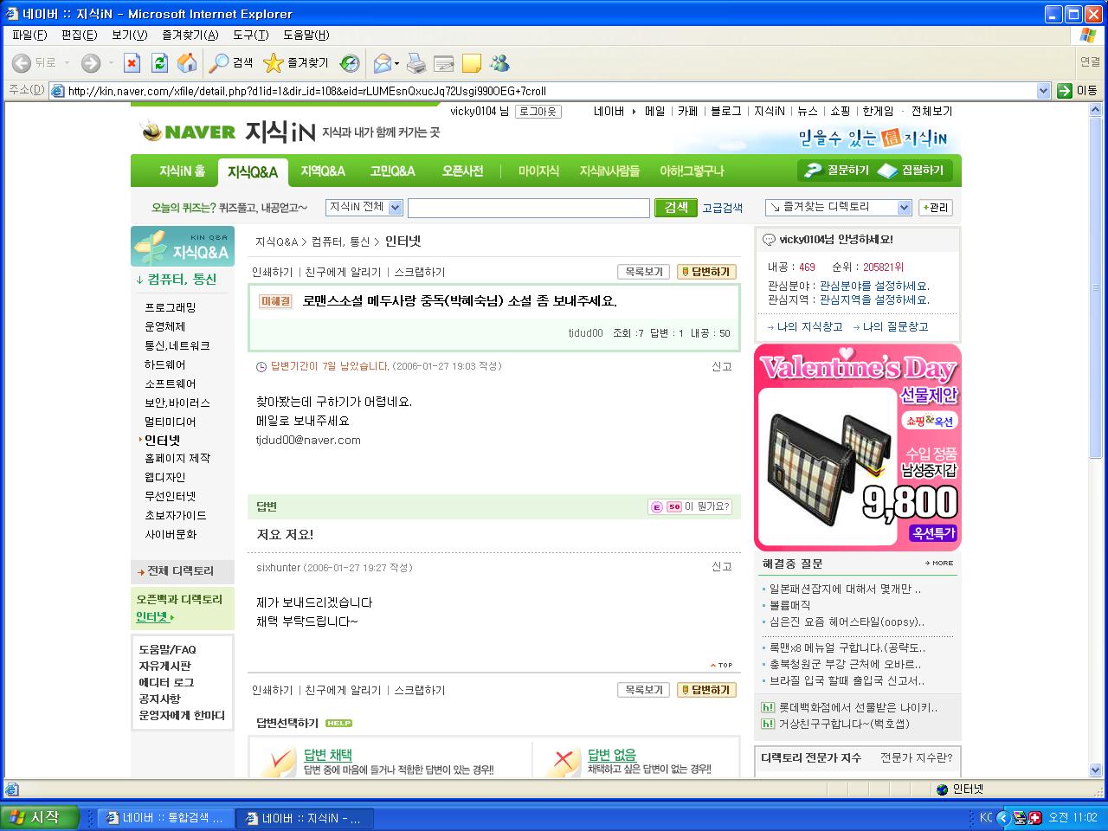Screen dimensions: 1108x831
Task: Open the 고급검색 link
Action: [x=722, y=208]
